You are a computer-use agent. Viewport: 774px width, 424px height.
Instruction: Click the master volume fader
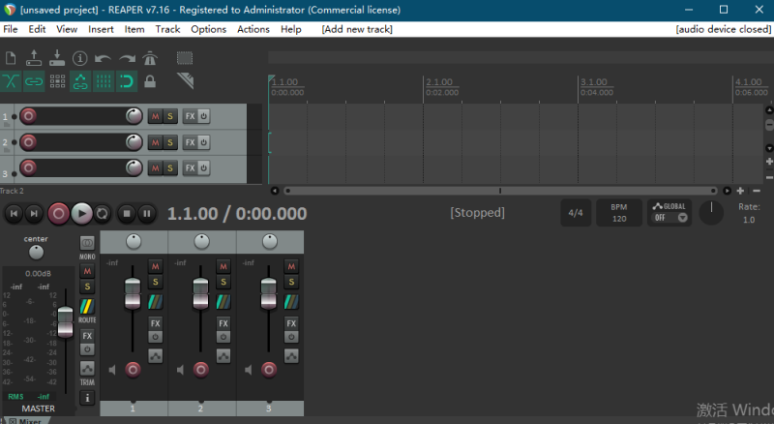[65, 320]
